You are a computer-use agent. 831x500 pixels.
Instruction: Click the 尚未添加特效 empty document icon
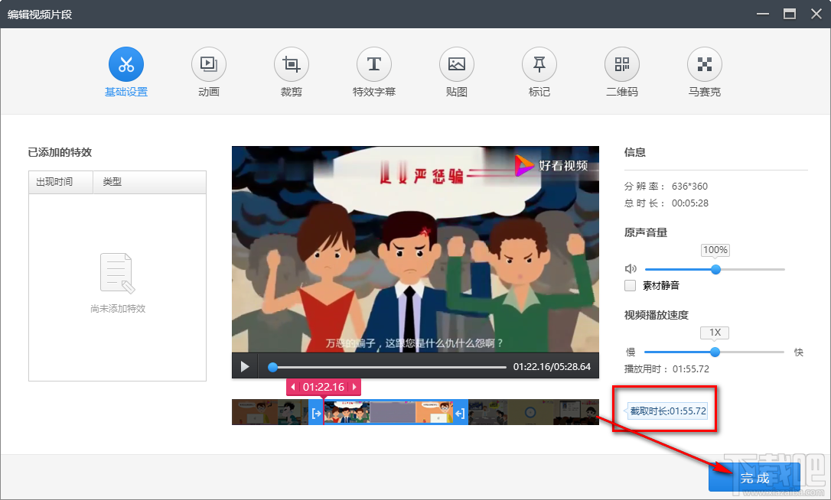pos(118,273)
